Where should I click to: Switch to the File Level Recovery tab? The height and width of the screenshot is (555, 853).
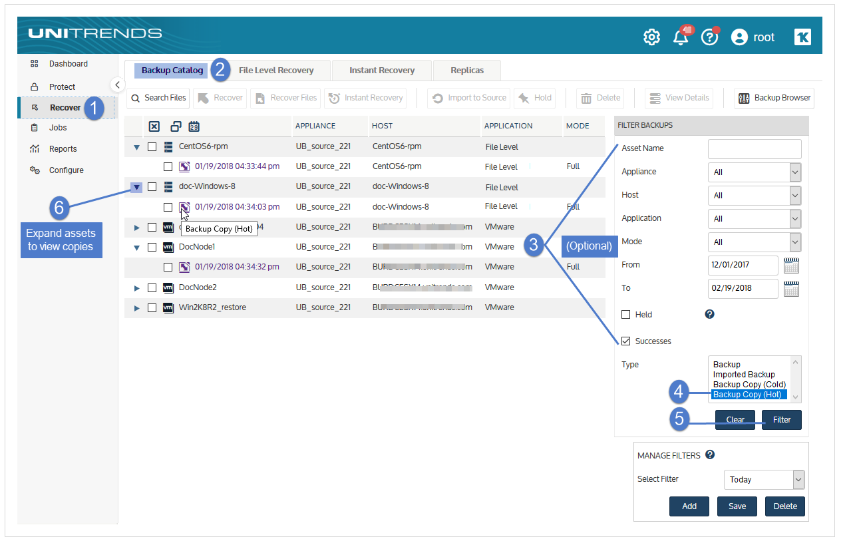click(276, 70)
